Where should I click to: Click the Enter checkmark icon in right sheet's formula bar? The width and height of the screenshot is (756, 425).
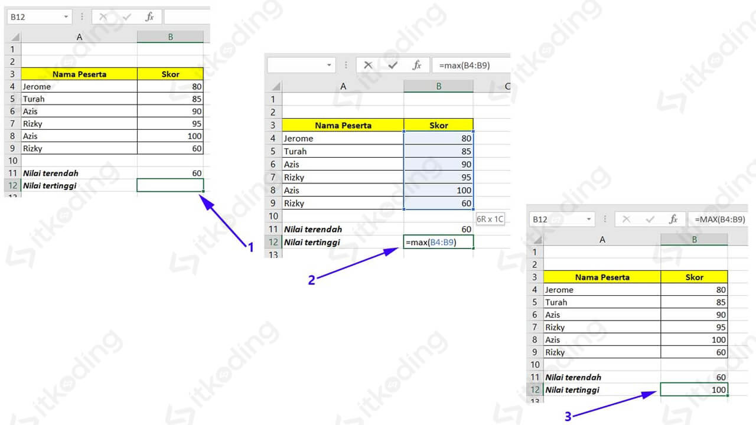click(x=650, y=219)
